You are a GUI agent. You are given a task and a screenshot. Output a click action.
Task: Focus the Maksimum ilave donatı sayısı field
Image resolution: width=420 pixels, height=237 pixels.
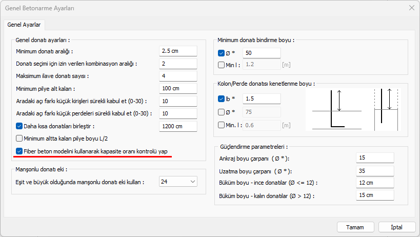point(178,76)
